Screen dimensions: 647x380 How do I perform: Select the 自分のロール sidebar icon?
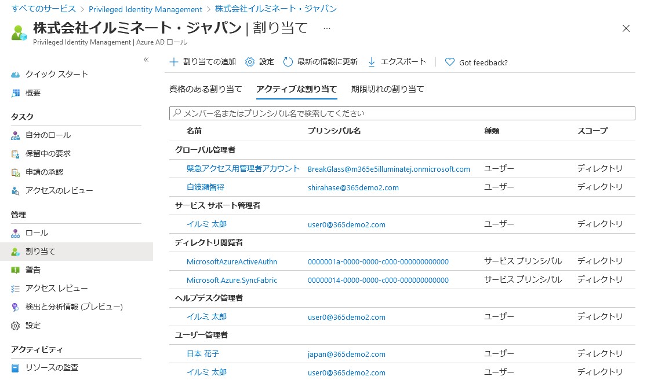coord(15,135)
